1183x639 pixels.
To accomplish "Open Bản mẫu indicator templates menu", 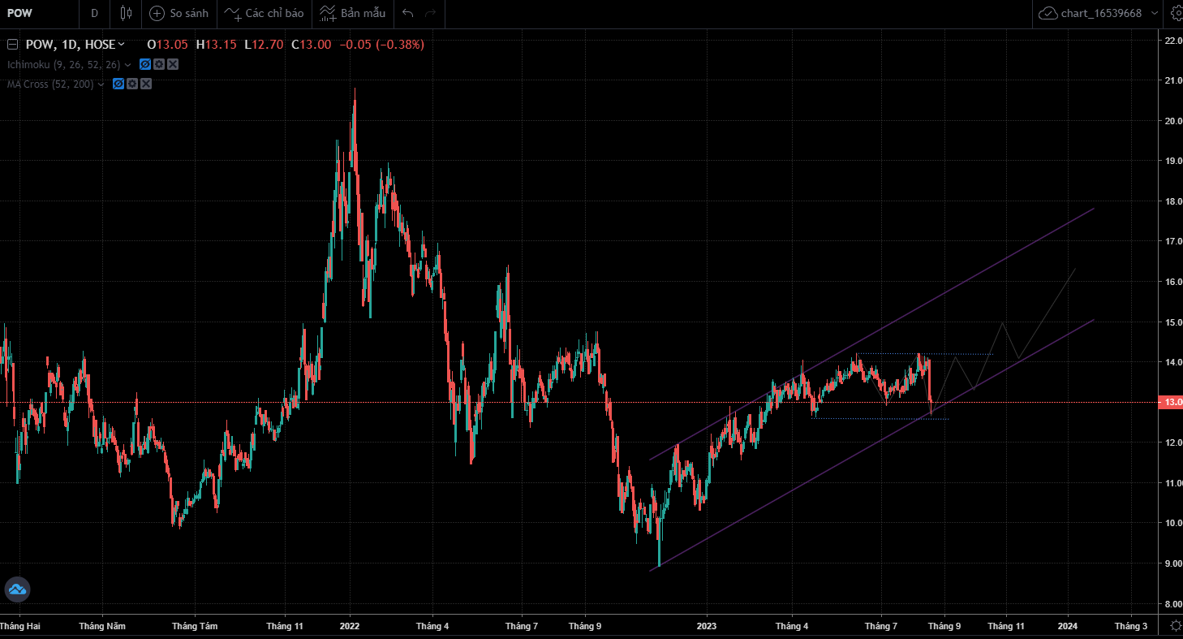I will click(x=352, y=13).
